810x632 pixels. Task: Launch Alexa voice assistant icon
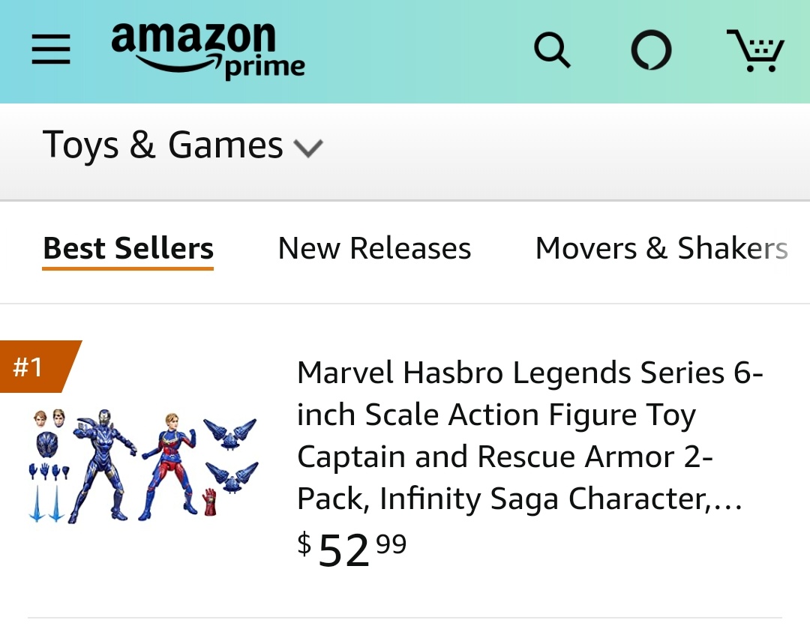pyautogui.click(x=650, y=51)
